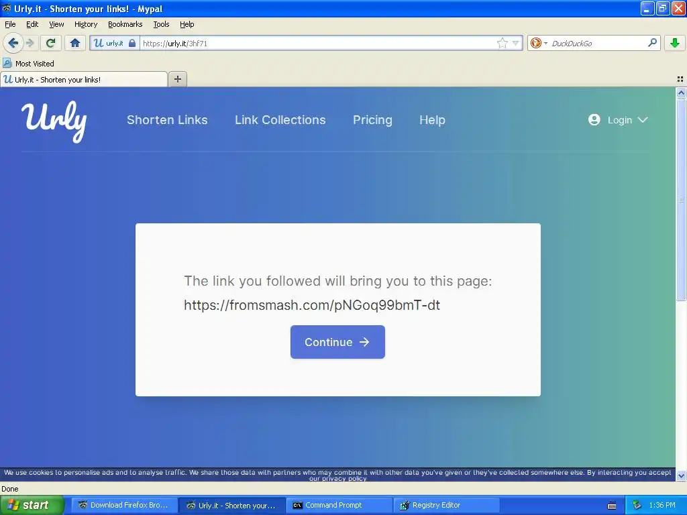This screenshot has height=515, width=687.
Task: Open the Link Collections page
Action: [280, 120]
